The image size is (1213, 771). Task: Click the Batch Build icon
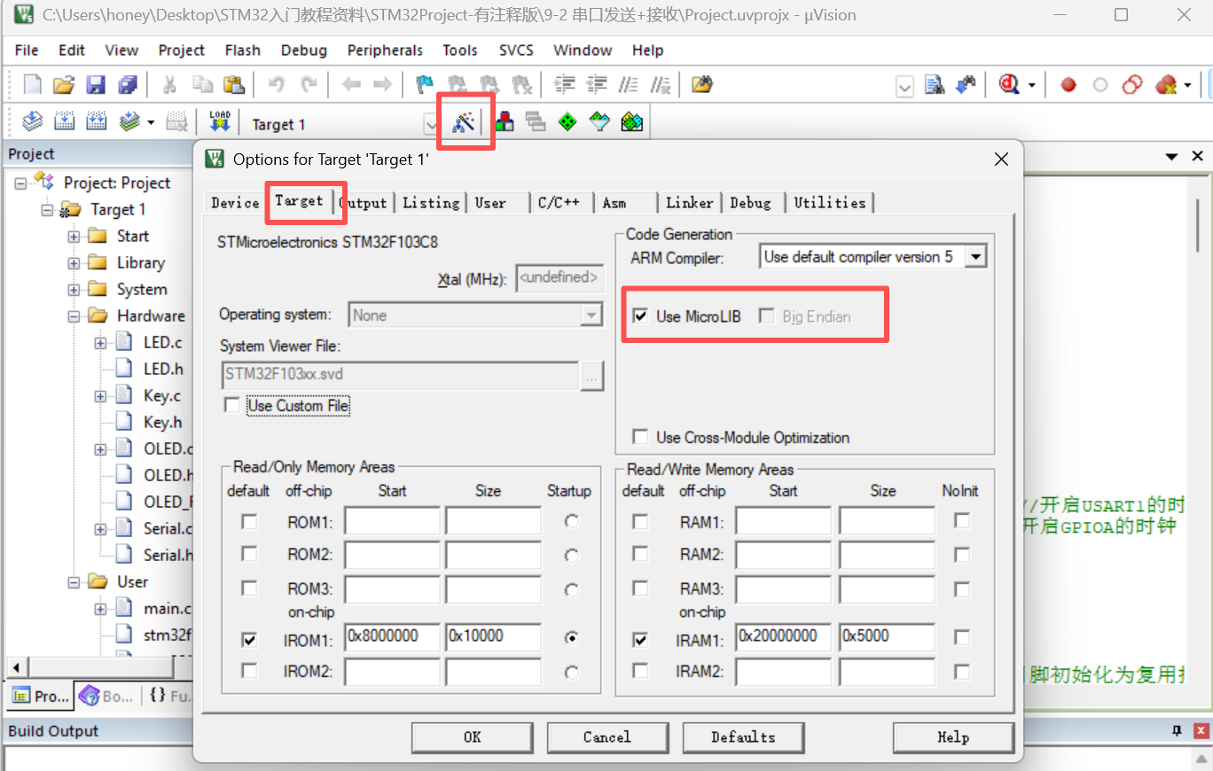[129, 121]
